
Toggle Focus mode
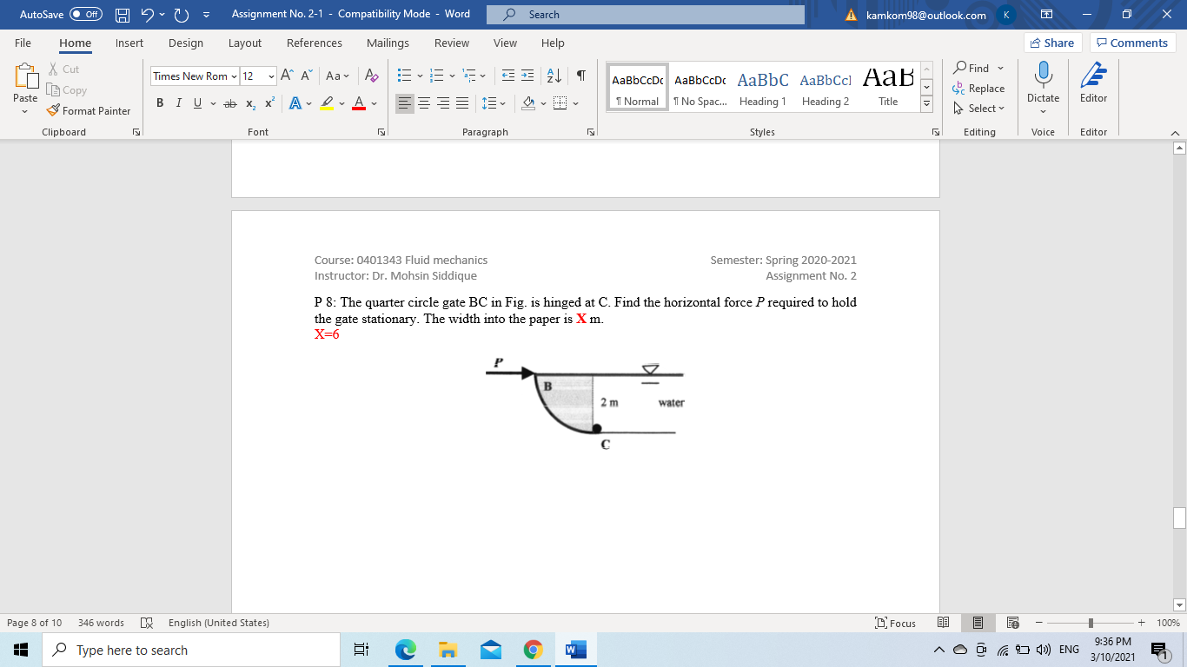tap(896, 623)
